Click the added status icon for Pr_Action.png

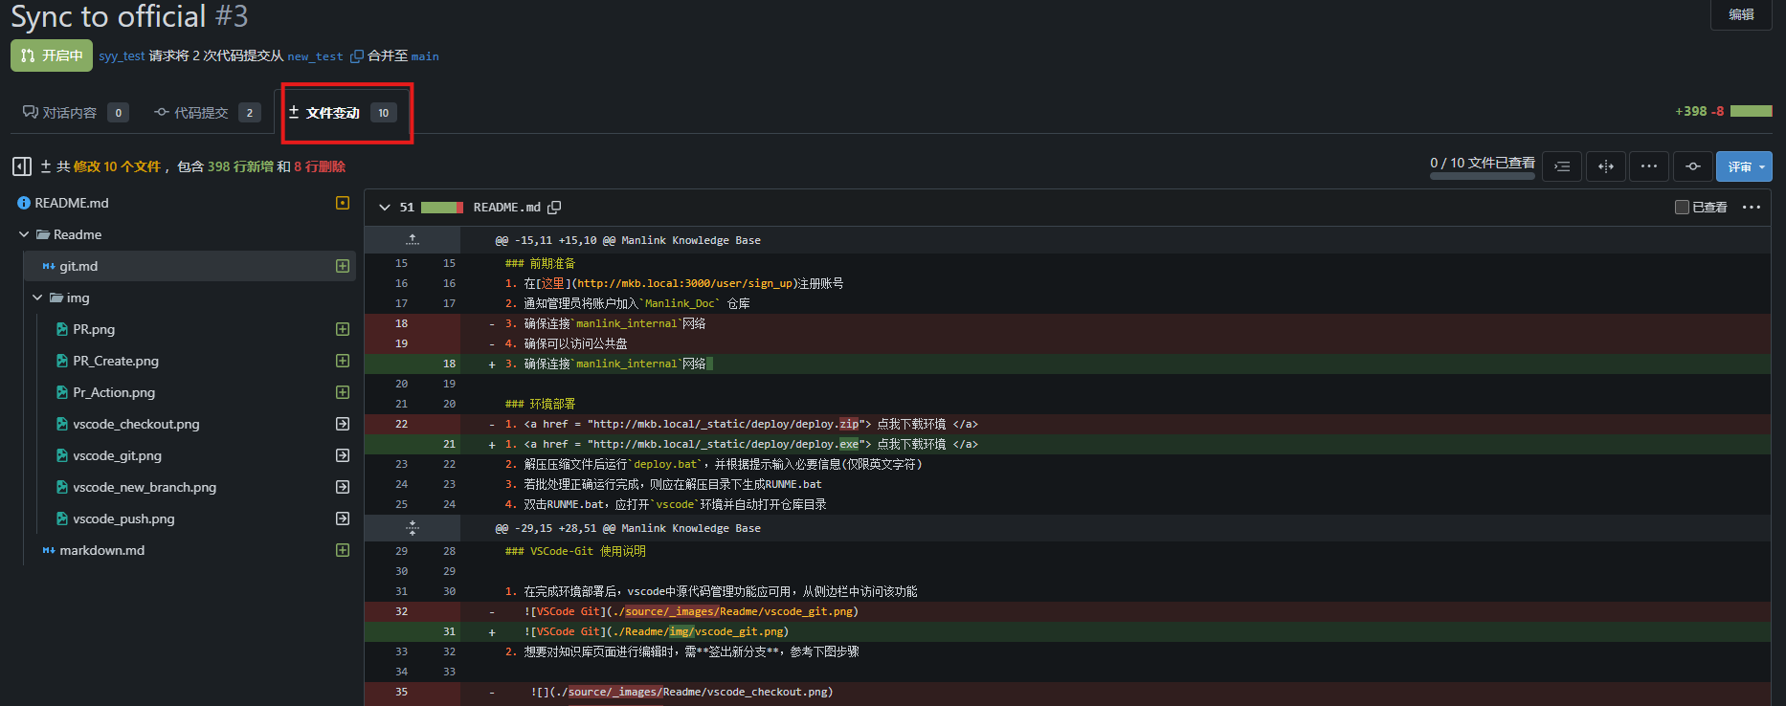(x=343, y=392)
